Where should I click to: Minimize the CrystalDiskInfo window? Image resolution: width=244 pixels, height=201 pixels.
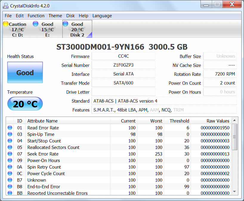click(x=206, y=4)
